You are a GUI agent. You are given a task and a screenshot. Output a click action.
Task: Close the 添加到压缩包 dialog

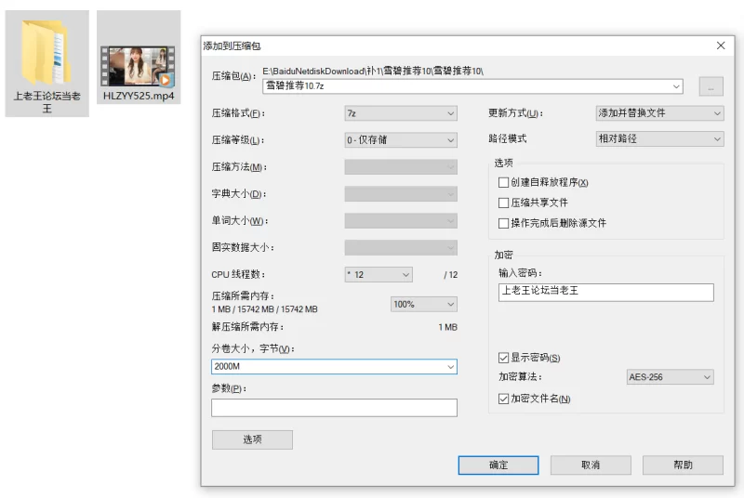(x=721, y=46)
